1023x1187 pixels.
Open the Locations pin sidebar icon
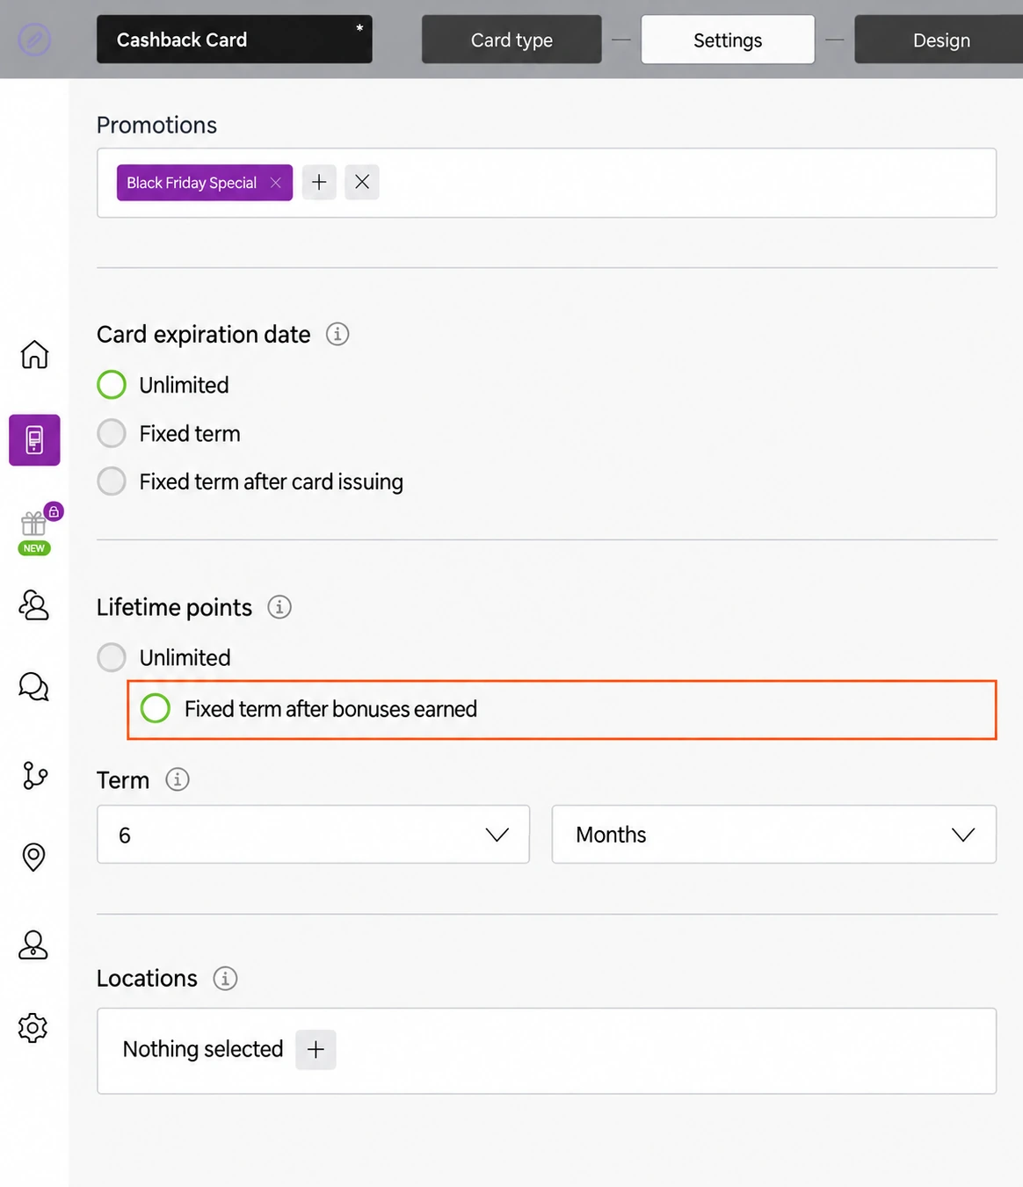click(x=34, y=857)
